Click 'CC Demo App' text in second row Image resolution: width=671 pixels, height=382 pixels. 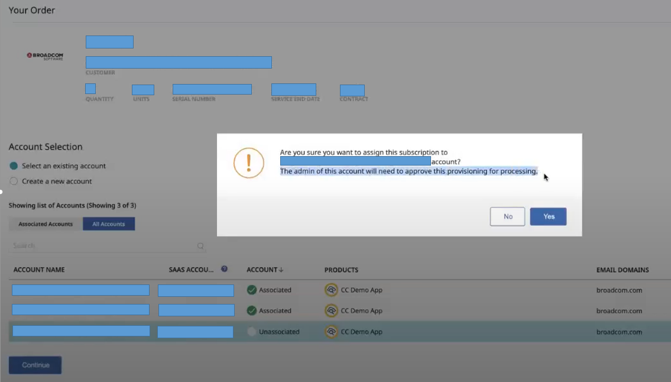[x=362, y=311]
